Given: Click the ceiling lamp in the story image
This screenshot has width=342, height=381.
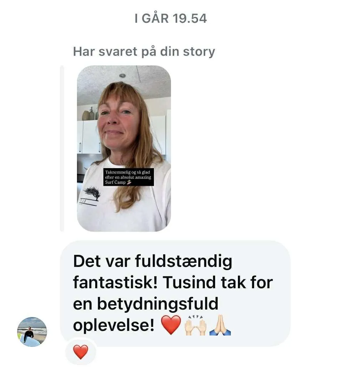Looking at the screenshot, I should pos(123,76).
